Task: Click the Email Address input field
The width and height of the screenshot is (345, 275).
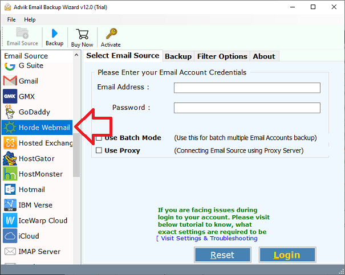Action: point(247,88)
